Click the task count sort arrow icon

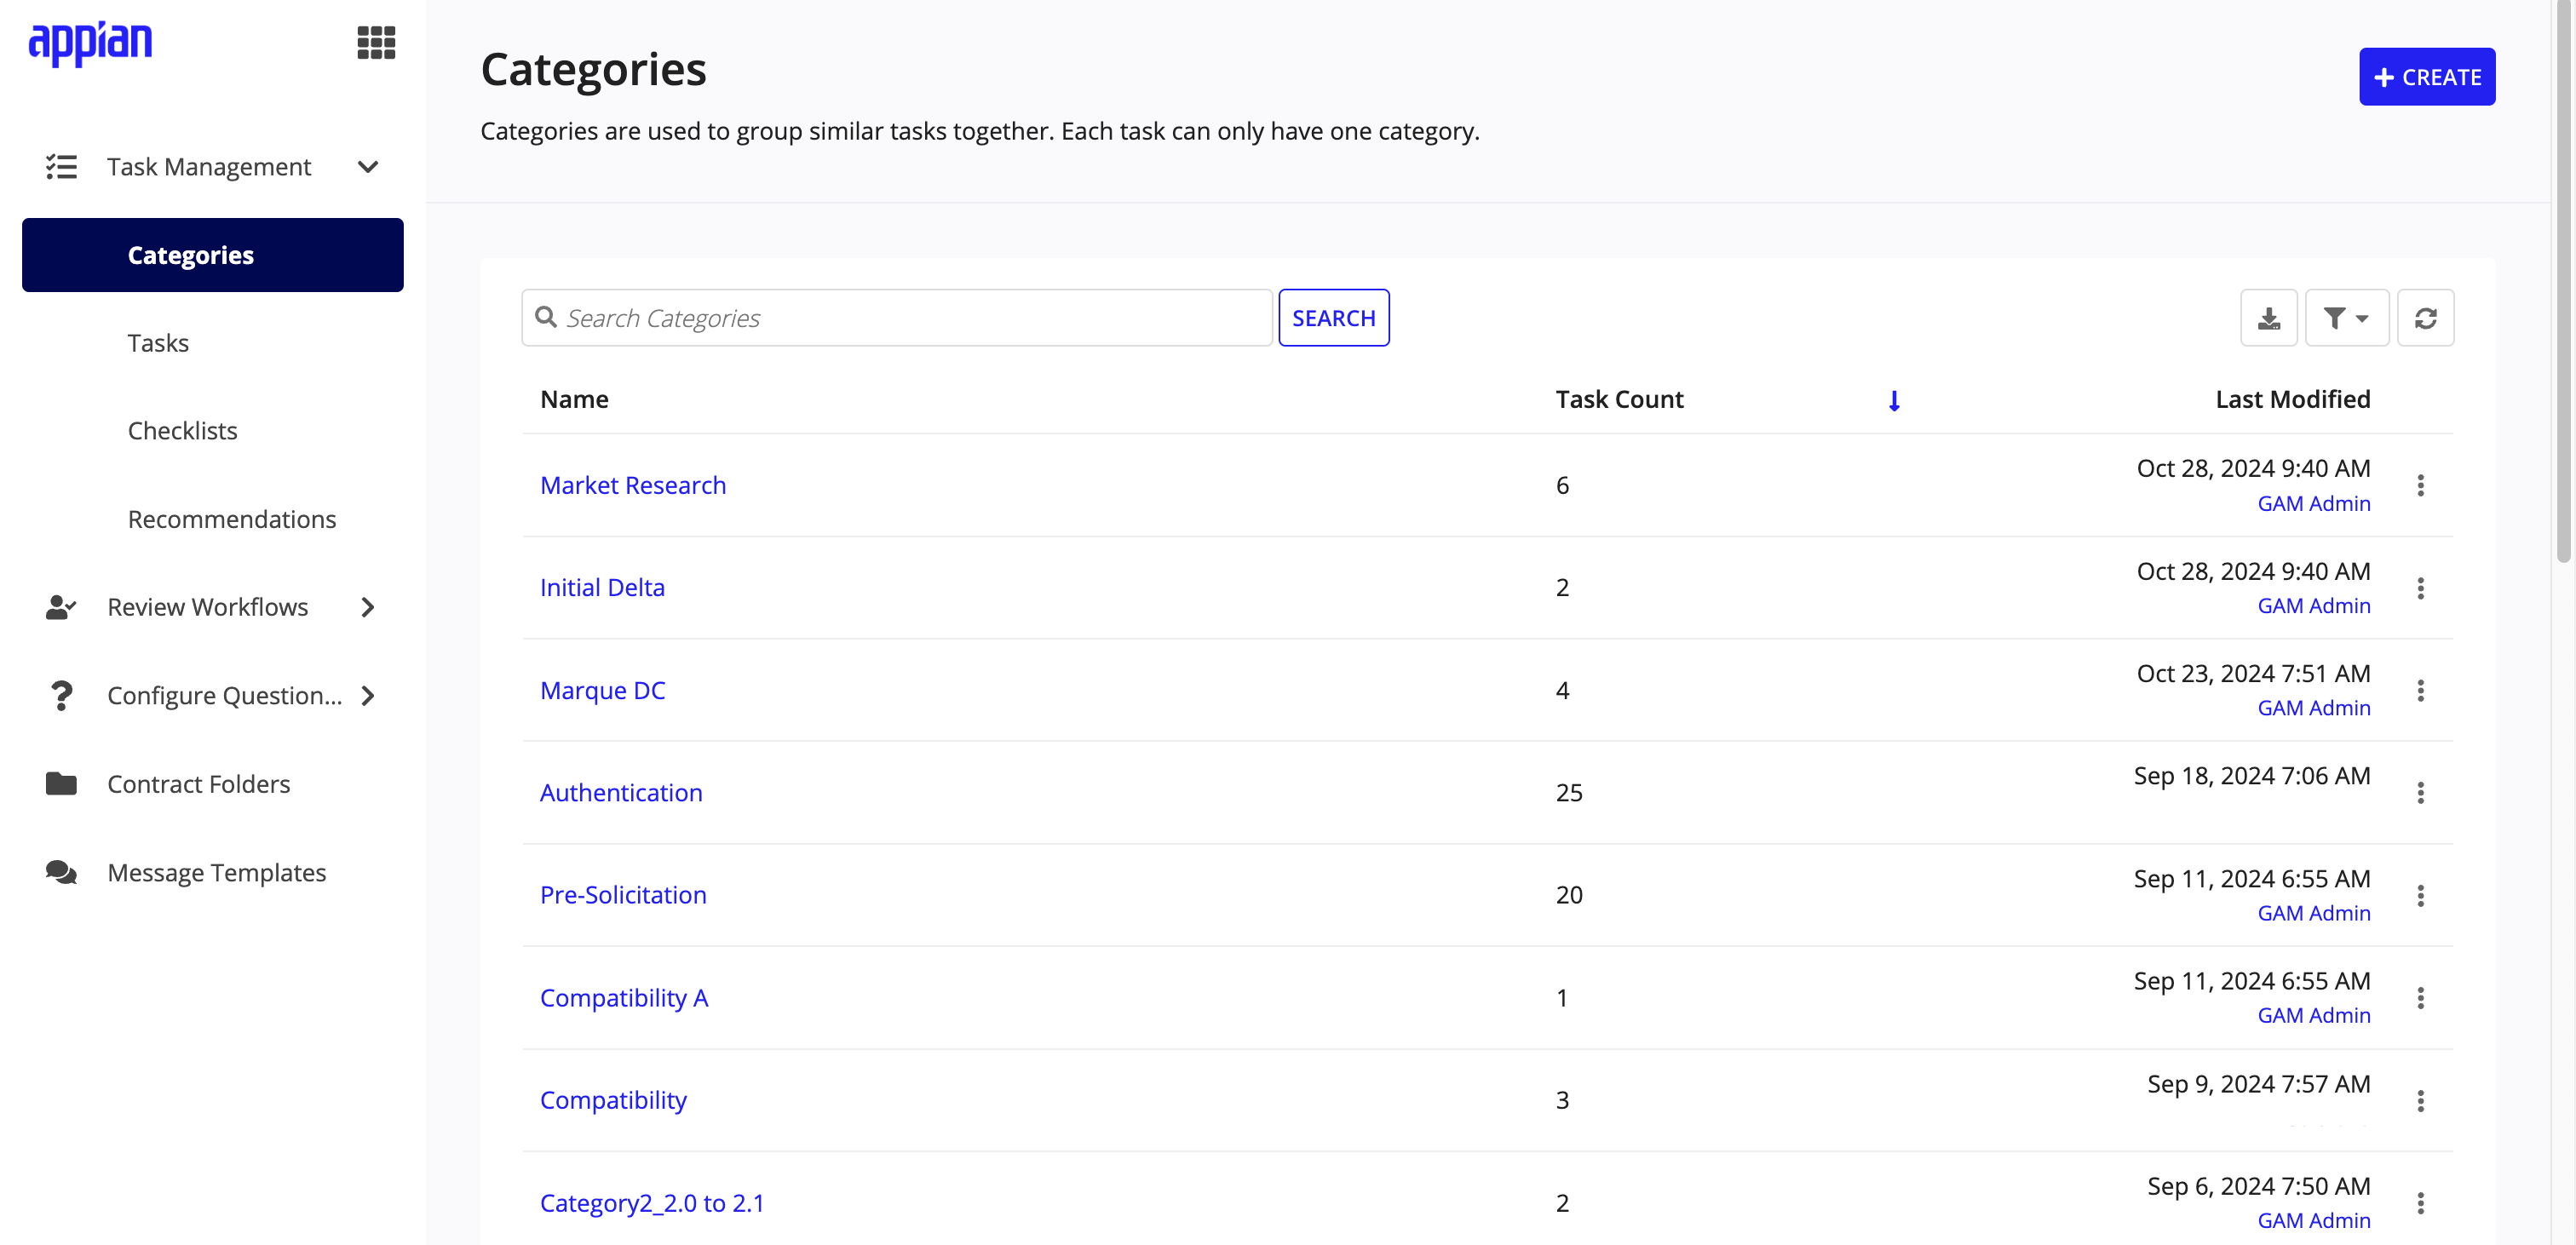tap(1895, 399)
